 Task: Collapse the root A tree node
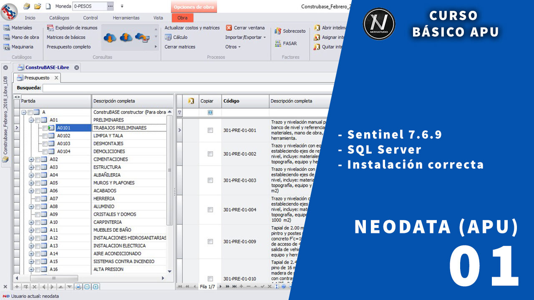24,112
